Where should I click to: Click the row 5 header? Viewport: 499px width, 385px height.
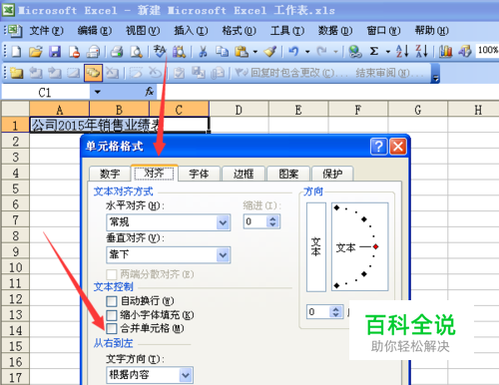pos(15,189)
